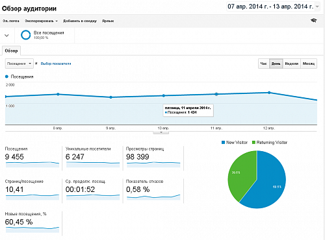Click the blue New Visitor legend swatch

point(223,143)
